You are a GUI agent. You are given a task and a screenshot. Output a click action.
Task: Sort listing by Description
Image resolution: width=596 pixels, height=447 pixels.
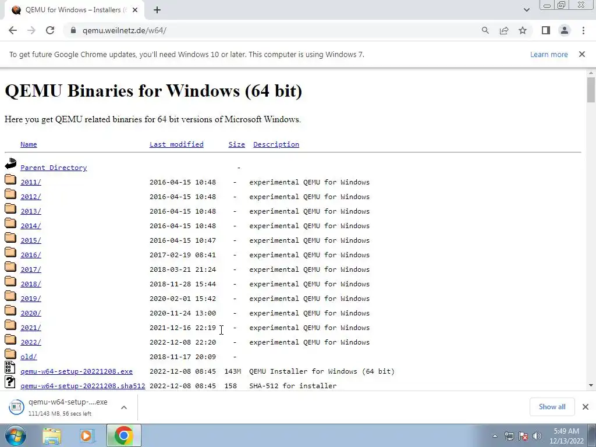pyautogui.click(x=276, y=144)
